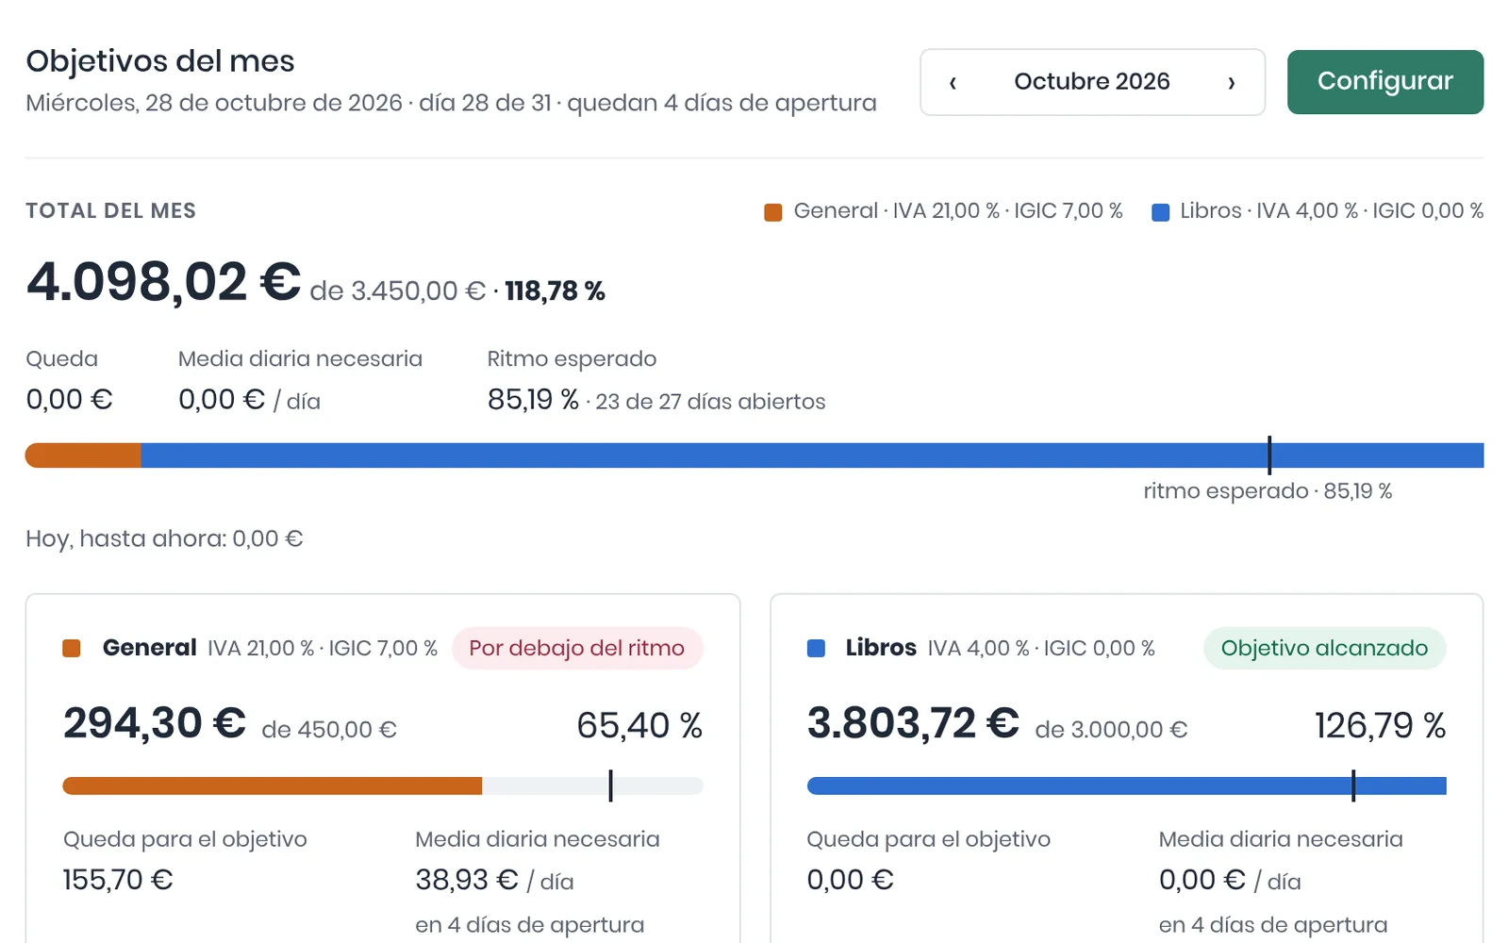
Task: Click the Libros blue legend swatch at top
Action: coord(1161,212)
